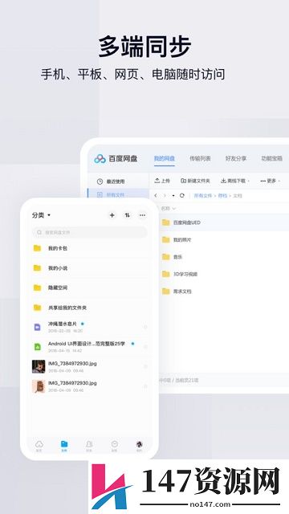Switch to the 好友分享 tab
289x514 pixels.
pyautogui.click(x=235, y=159)
